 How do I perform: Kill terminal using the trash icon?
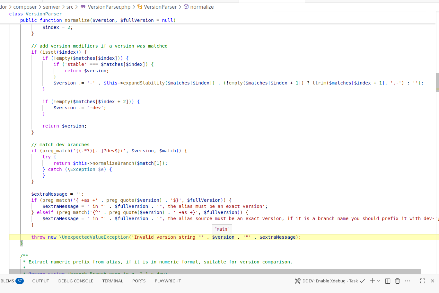coord(397,281)
